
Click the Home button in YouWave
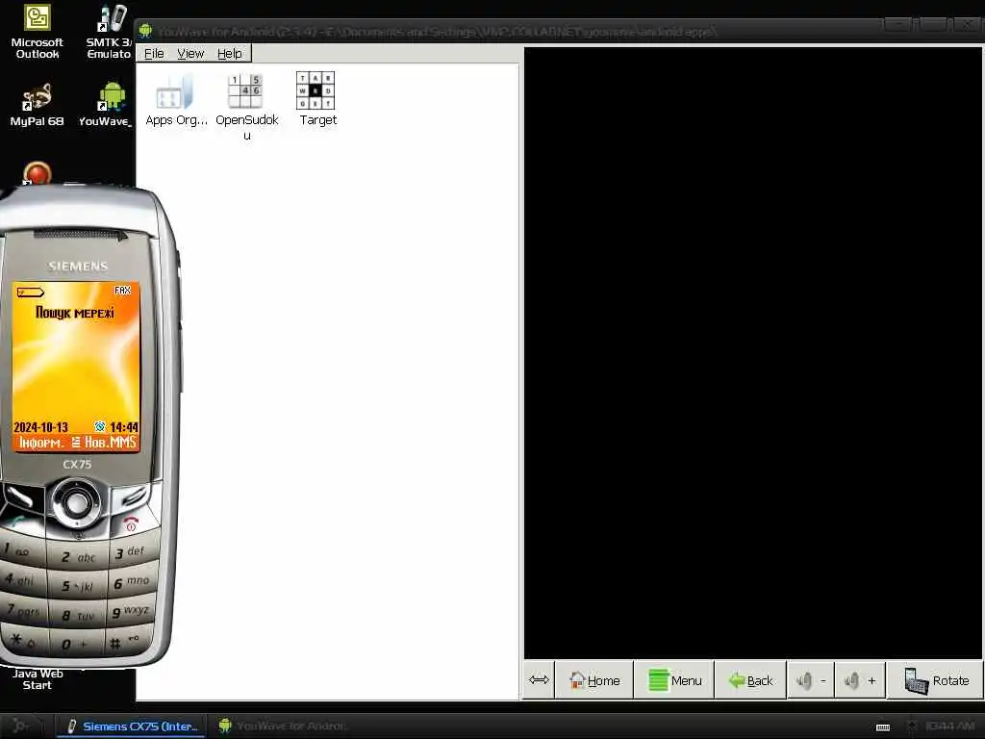(594, 680)
